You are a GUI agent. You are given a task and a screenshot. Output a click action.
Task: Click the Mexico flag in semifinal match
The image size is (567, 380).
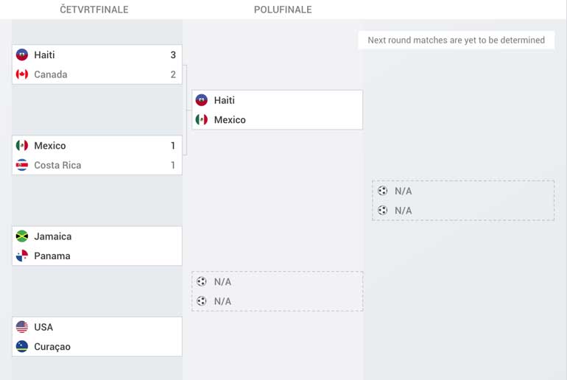202,119
